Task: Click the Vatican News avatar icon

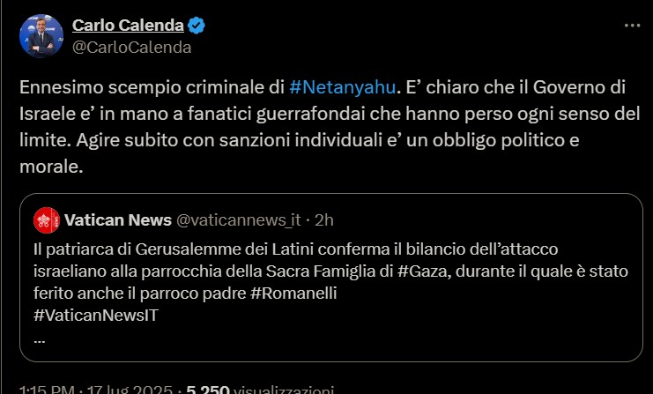Action: pyautogui.click(x=47, y=219)
